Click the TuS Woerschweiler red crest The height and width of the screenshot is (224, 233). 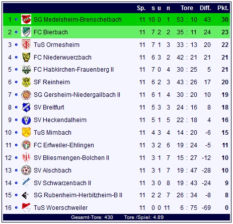click(x=26, y=207)
